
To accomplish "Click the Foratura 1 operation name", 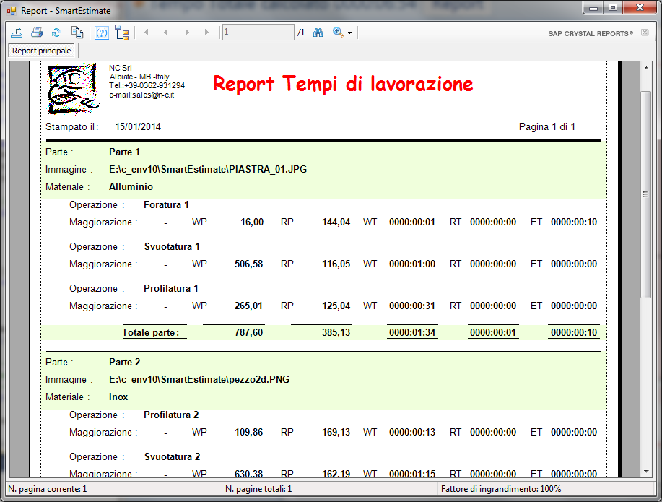I will (166, 205).
